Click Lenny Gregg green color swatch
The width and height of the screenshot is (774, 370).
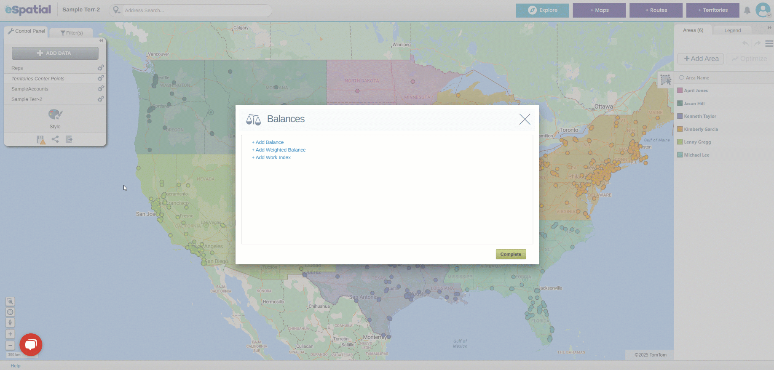pos(680,142)
